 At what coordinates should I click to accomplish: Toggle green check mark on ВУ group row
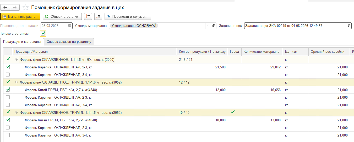[8, 59]
